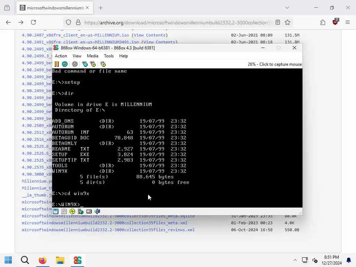Show hidden system tray icons

click(295, 260)
